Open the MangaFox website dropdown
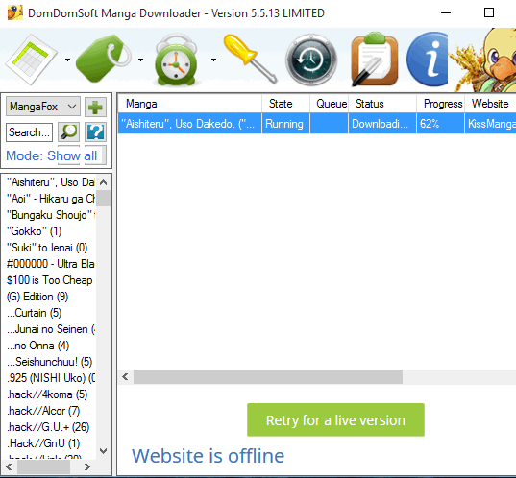 click(x=43, y=107)
